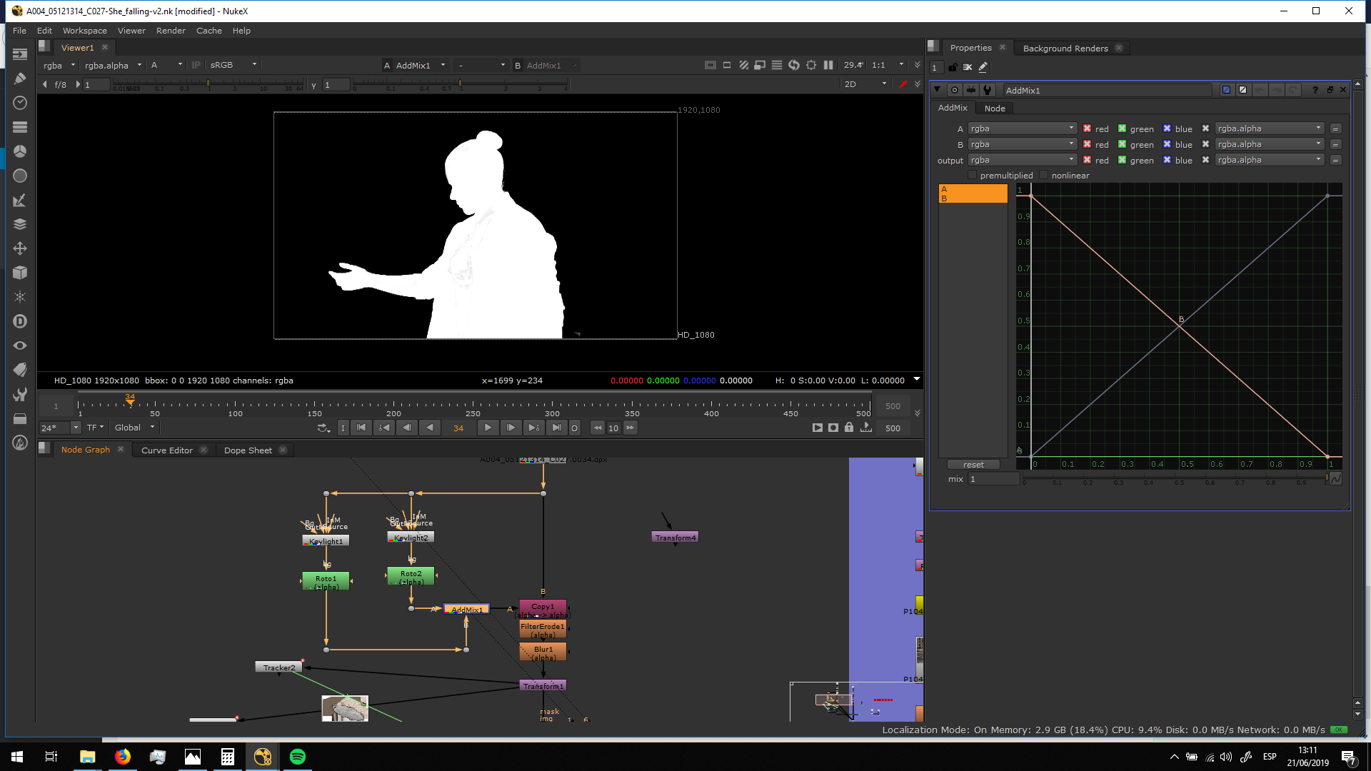Viewport: 1371px width, 771px height.
Task: Enable the premultiplied checkbox
Action: tap(972, 175)
